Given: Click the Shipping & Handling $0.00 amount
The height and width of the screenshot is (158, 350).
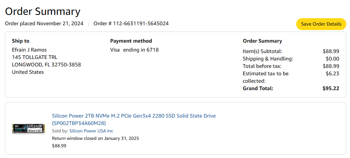Looking at the screenshot, I should click(332, 59).
